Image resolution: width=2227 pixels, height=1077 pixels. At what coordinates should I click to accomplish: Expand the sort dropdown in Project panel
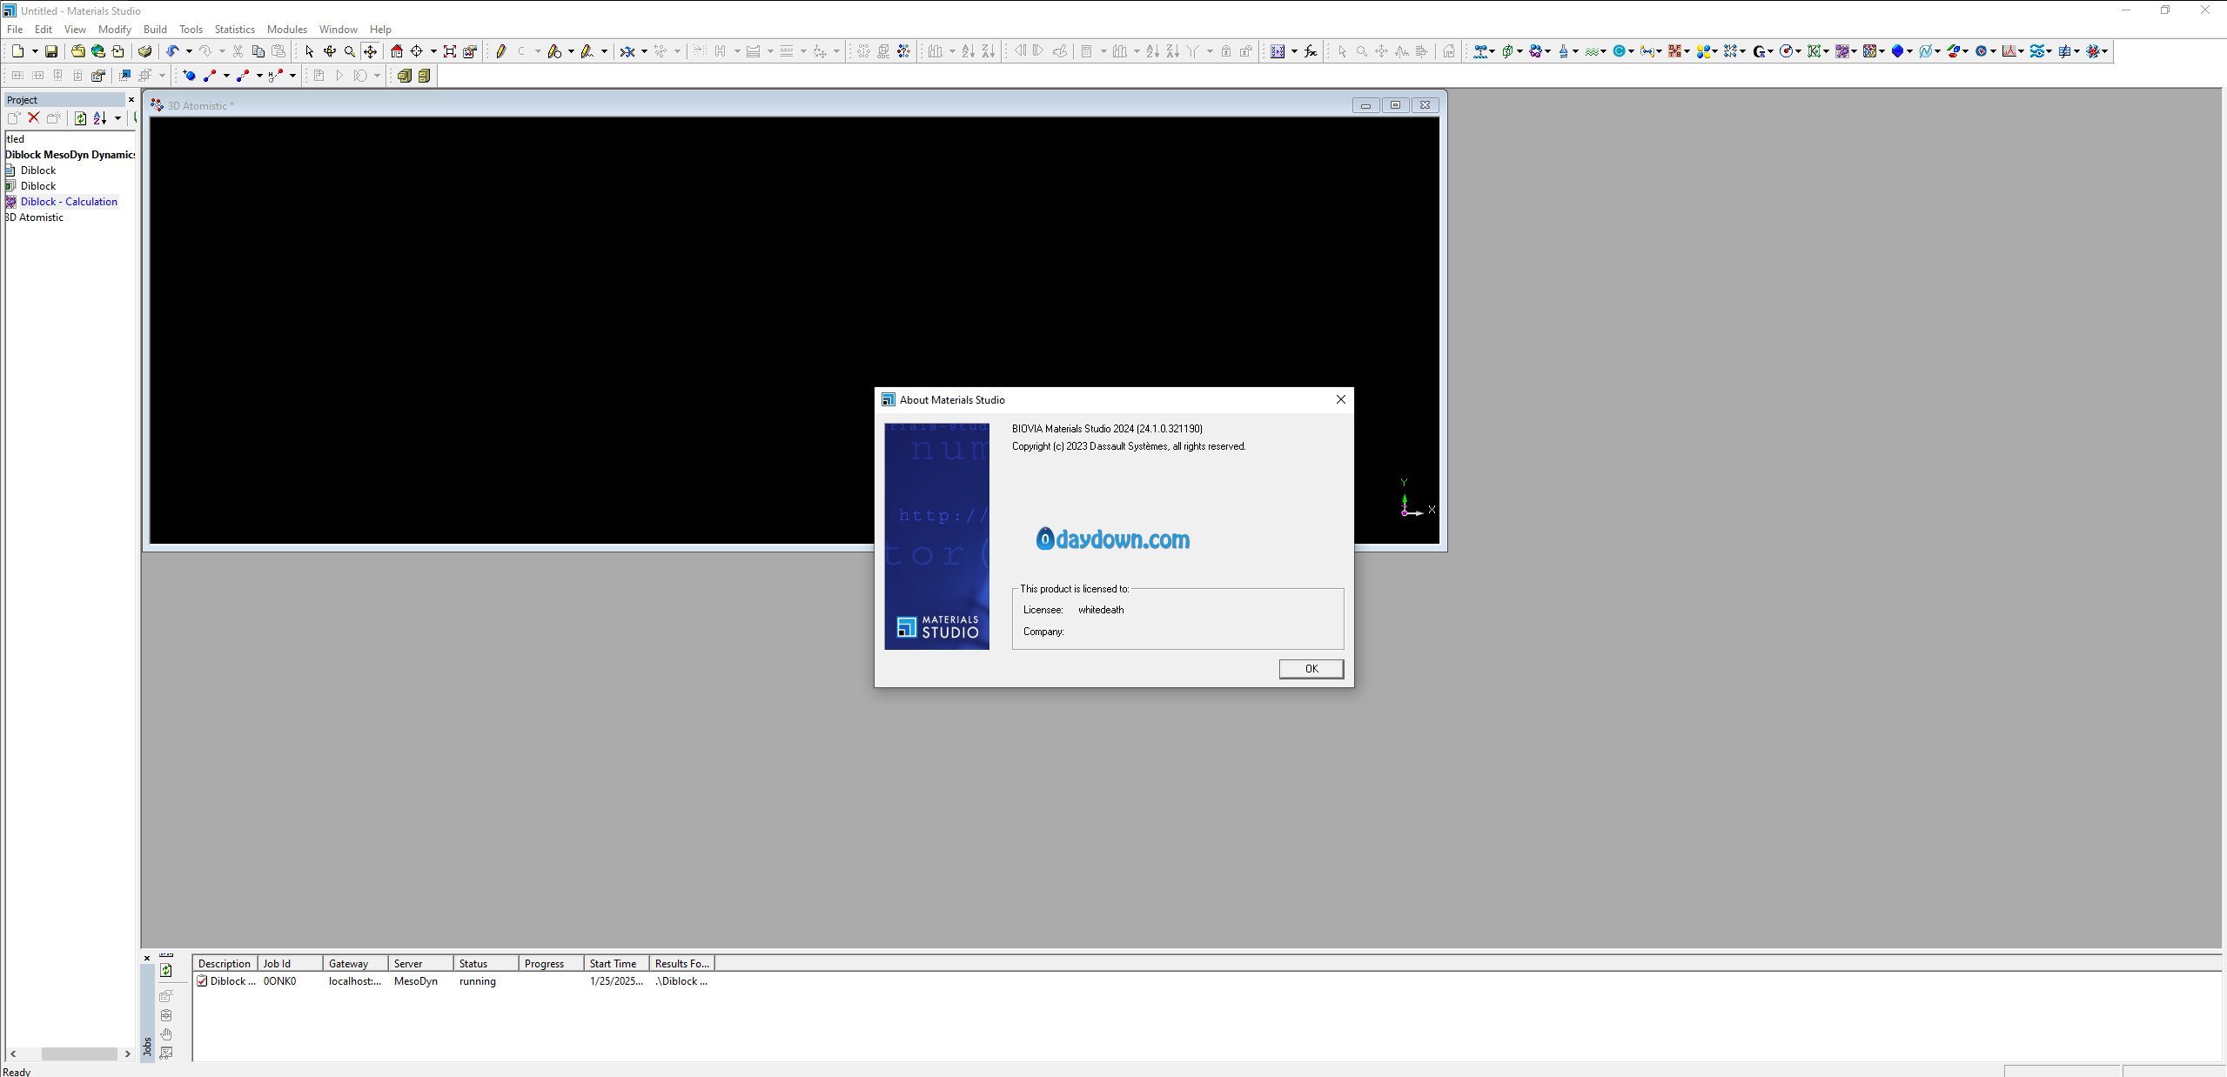[117, 117]
